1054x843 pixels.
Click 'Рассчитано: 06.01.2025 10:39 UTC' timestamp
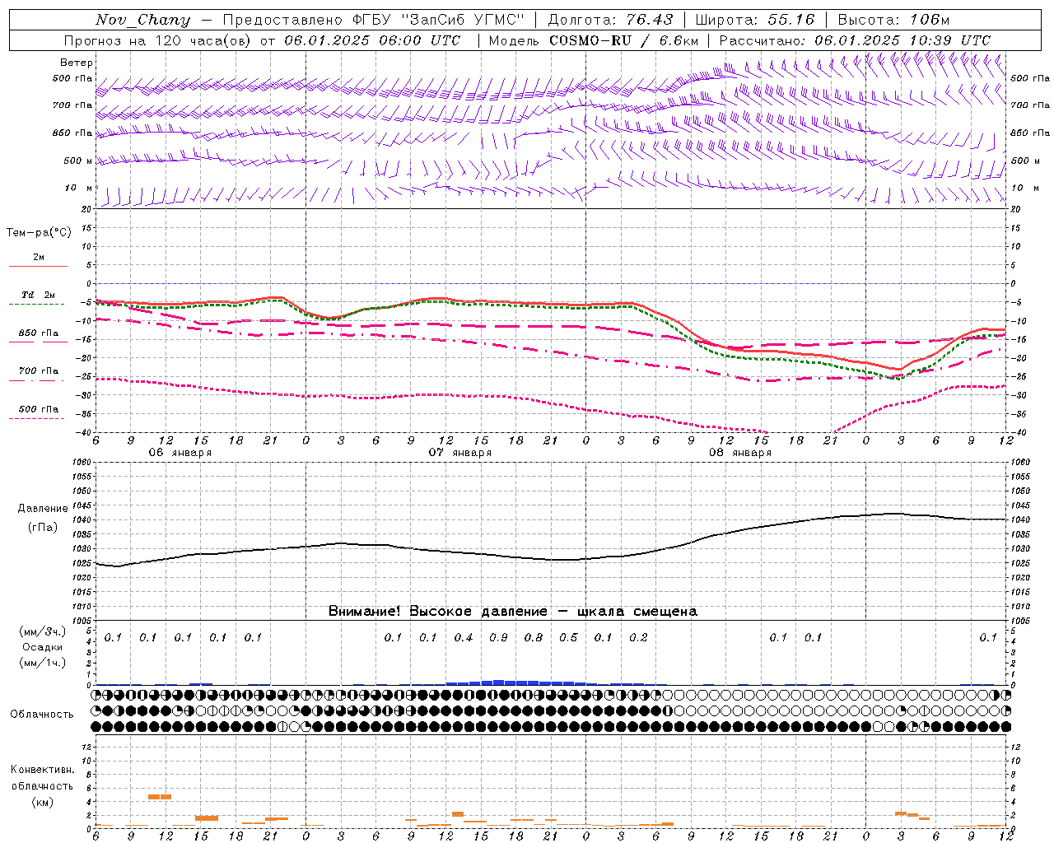tap(855, 40)
